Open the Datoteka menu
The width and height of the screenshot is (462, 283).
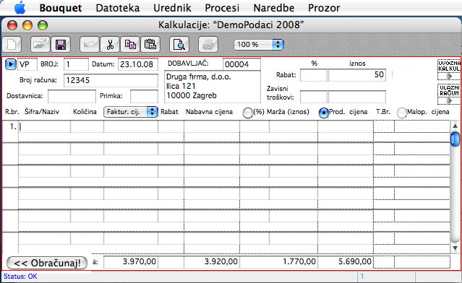point(118,8)
